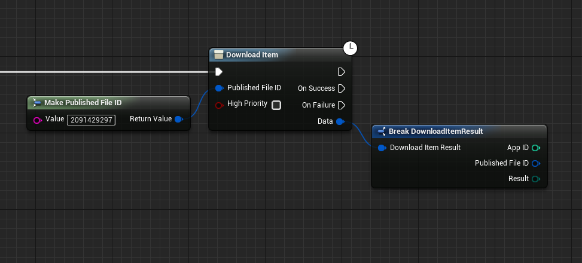Select the Download Item node title

[252, 55]
